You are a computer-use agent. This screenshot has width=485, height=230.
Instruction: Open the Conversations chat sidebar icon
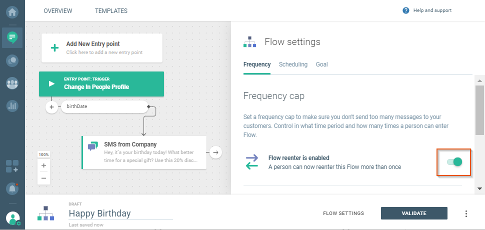coord(12,60)
